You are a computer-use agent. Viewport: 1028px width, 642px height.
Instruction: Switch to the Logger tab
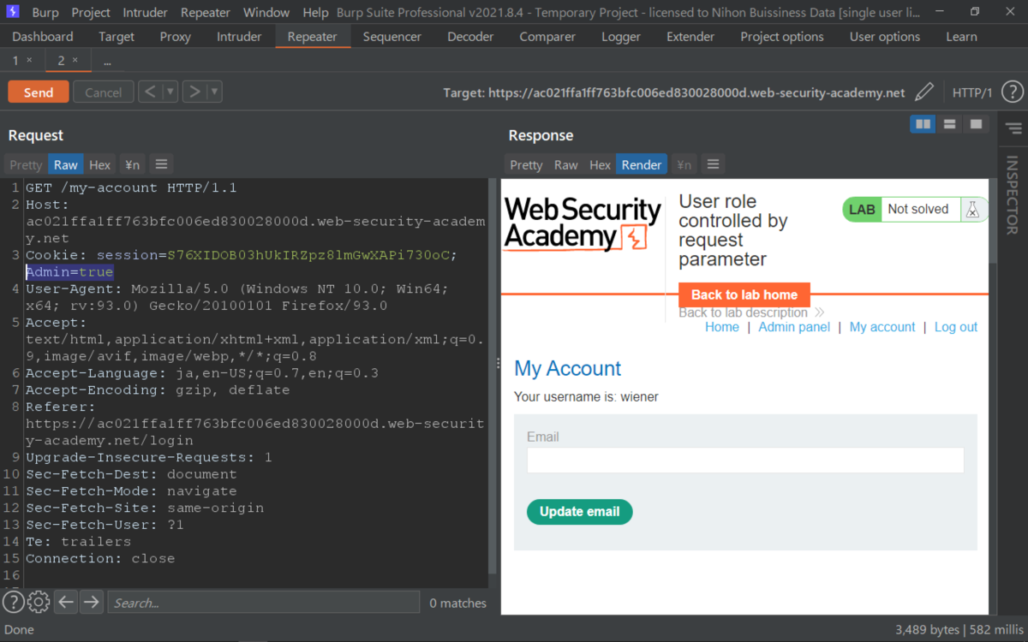tap(621, 37)
